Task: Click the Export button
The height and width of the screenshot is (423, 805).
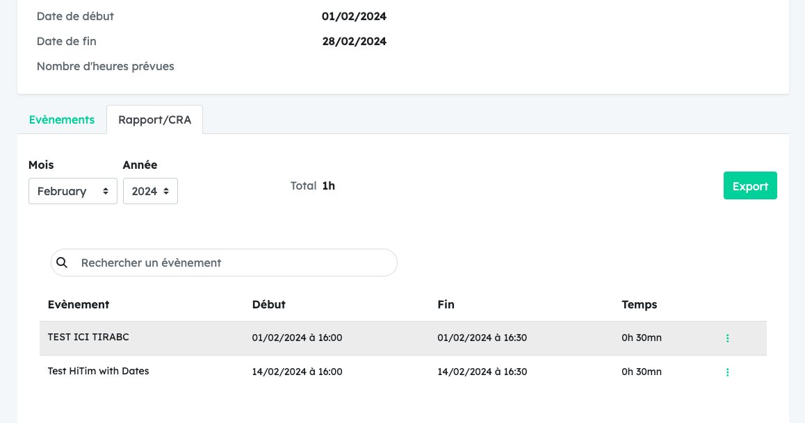Action: pyautogui.click(x=750, y=185)
